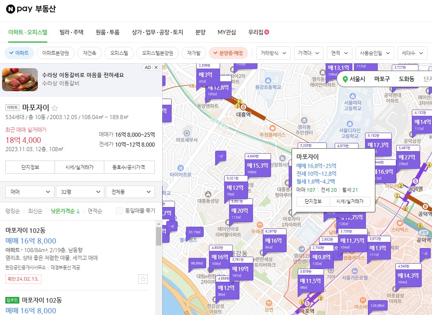Viewport: 432px width, 315px height.
Task: Open 시세/실거래가 in the 마포자이 map popup
Action: (350, 202)
